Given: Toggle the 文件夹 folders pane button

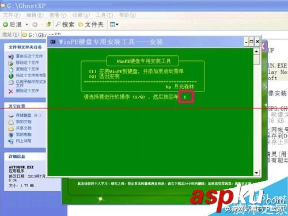Looking at the screenshot, I should click(91, 24).
